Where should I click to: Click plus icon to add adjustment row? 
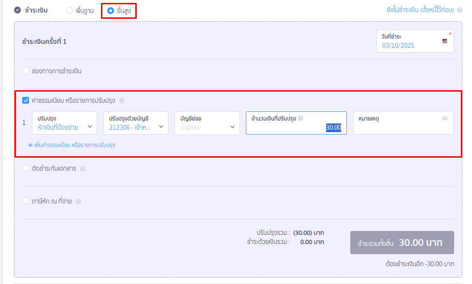click(30, 145)
